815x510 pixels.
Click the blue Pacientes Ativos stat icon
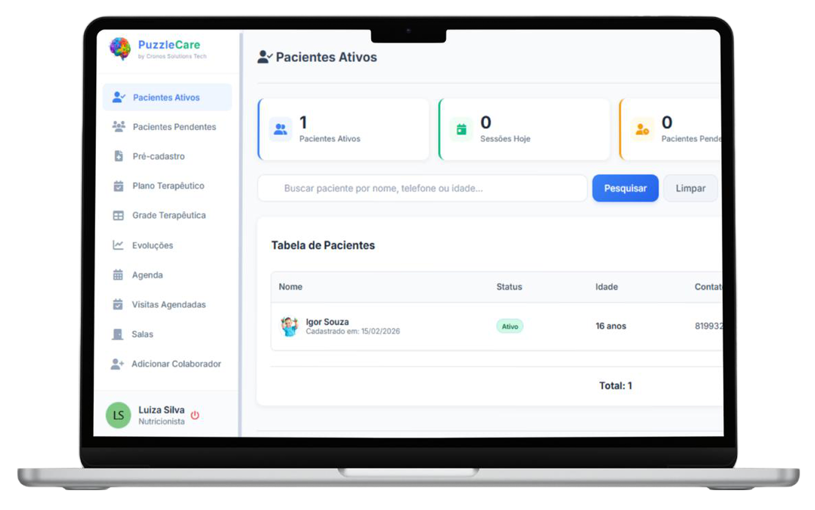tap(280, 128)
